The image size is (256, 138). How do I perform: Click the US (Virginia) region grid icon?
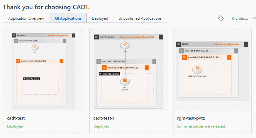pos(96,37)
